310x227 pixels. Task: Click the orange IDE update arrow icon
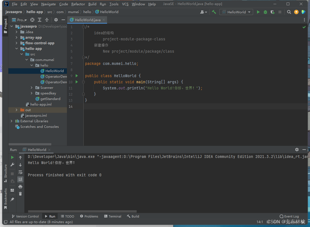click(296, 12)
